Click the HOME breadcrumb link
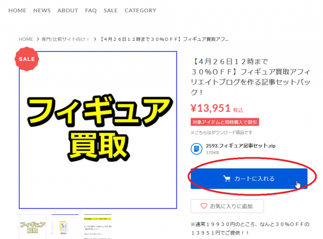The width and height of the screenshot is (323, 239). [x=26, y=39]
